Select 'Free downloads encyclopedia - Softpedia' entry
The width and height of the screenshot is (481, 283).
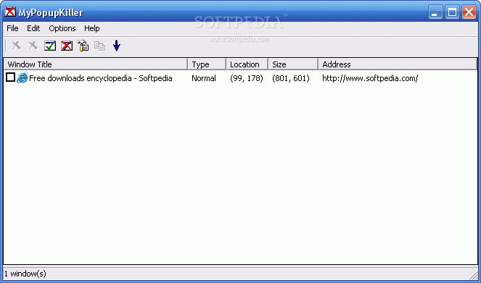[101, 78]
